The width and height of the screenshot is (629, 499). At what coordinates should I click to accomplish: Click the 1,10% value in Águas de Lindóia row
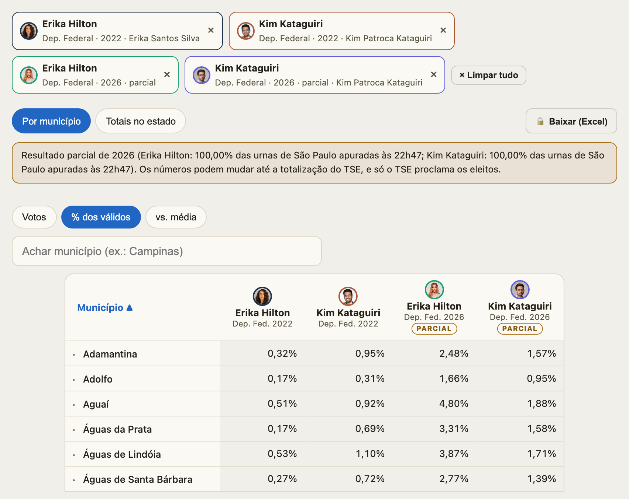(x=370, y=454)
